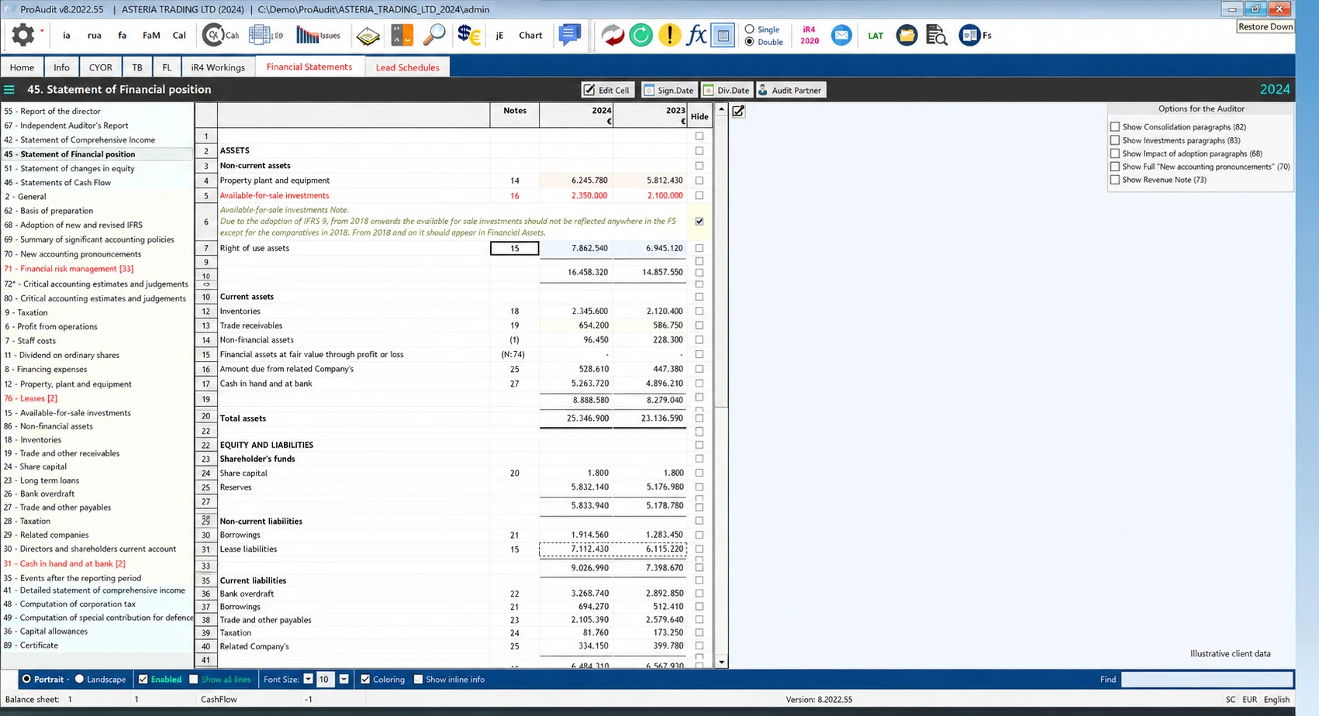This screenshot has height=716, width=1319.
Task: Select 42 - Statement of Comprehensive Income
Action: pos(80,139)
